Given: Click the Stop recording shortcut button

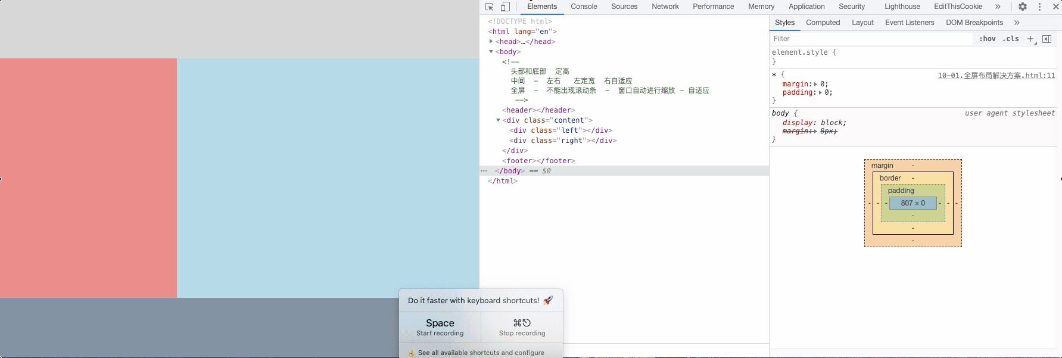Looking at the screenshot, I should tap(522, 327).
